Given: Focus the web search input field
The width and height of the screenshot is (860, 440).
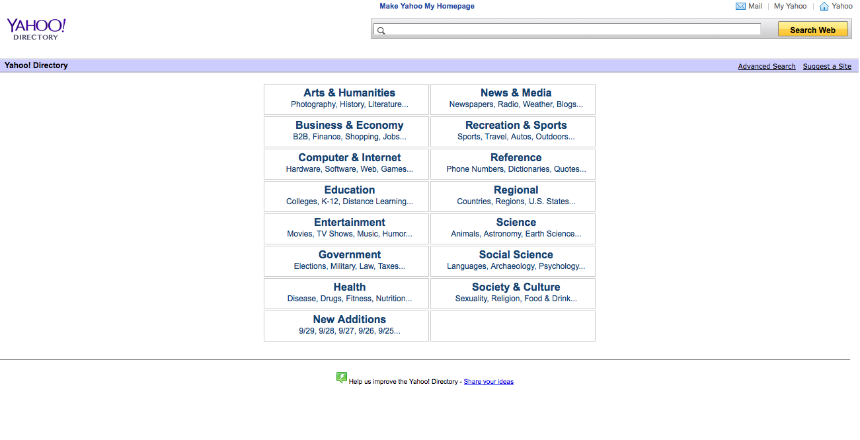Looking at the screenshot, I should point(567,30).
